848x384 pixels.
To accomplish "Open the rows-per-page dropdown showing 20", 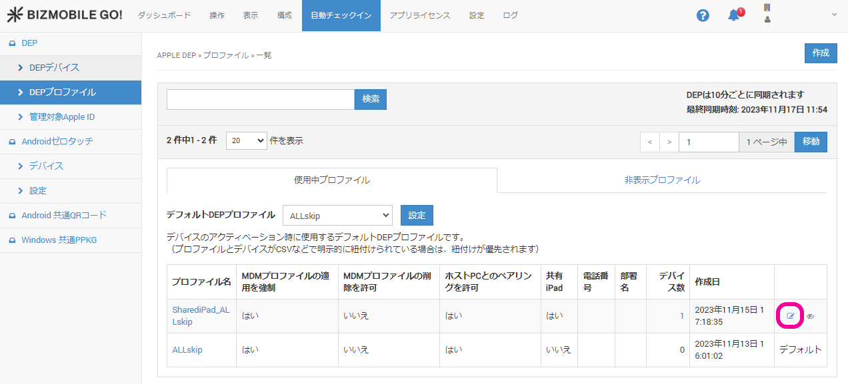I will 246,141.
